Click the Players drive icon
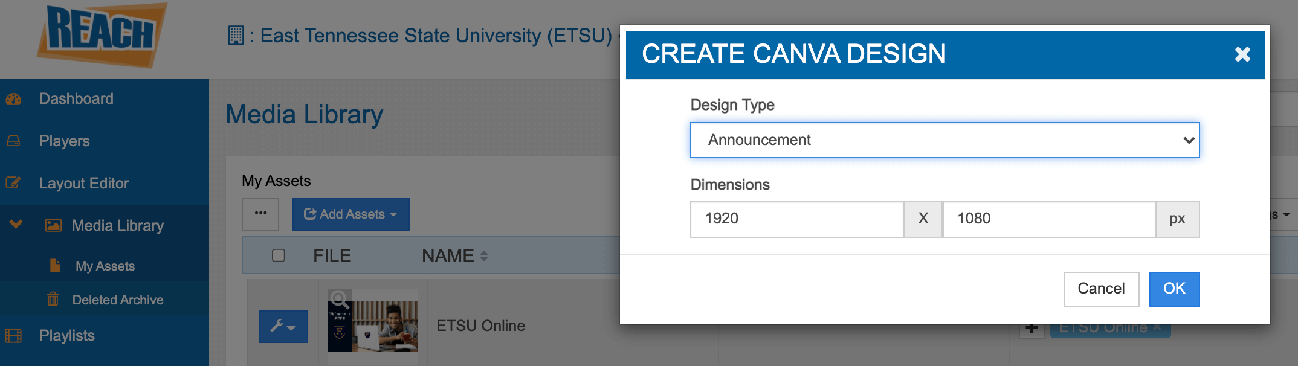 (x=13, y=141)
